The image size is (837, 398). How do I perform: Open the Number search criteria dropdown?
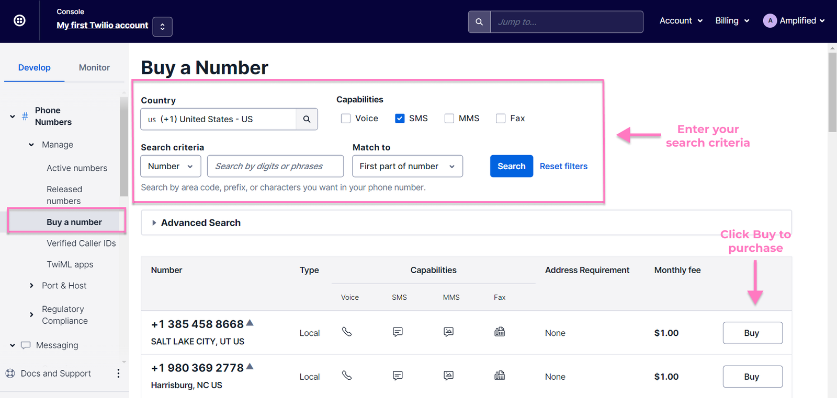click(x=171, y=166)
